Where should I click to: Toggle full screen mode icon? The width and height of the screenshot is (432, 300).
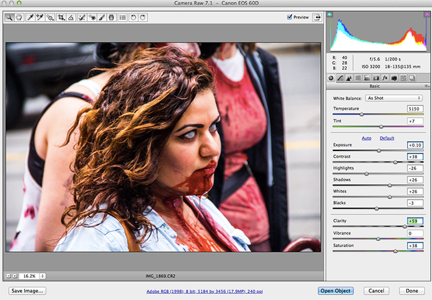(318, 18)
